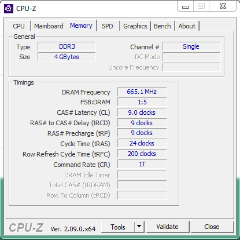Click the 1T command rate value
240x240 pixels.
tap(142, 164)
